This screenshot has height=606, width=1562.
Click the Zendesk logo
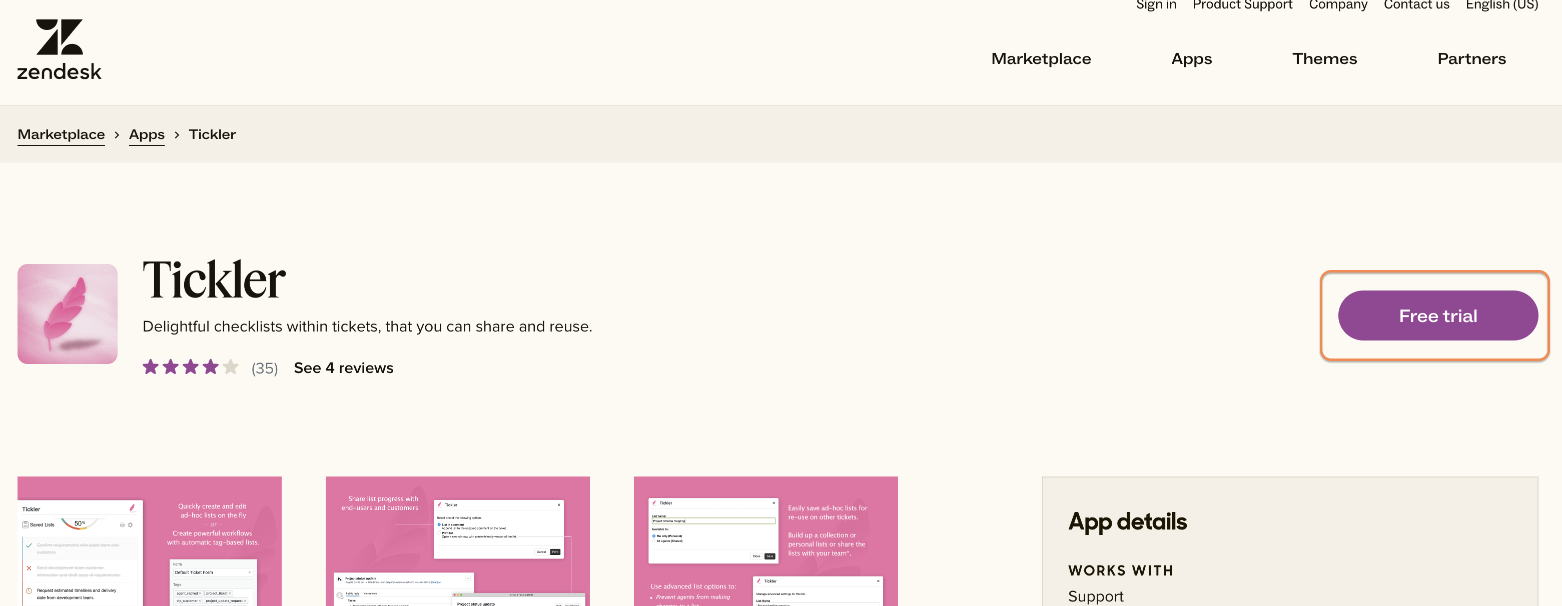point(60,49)
